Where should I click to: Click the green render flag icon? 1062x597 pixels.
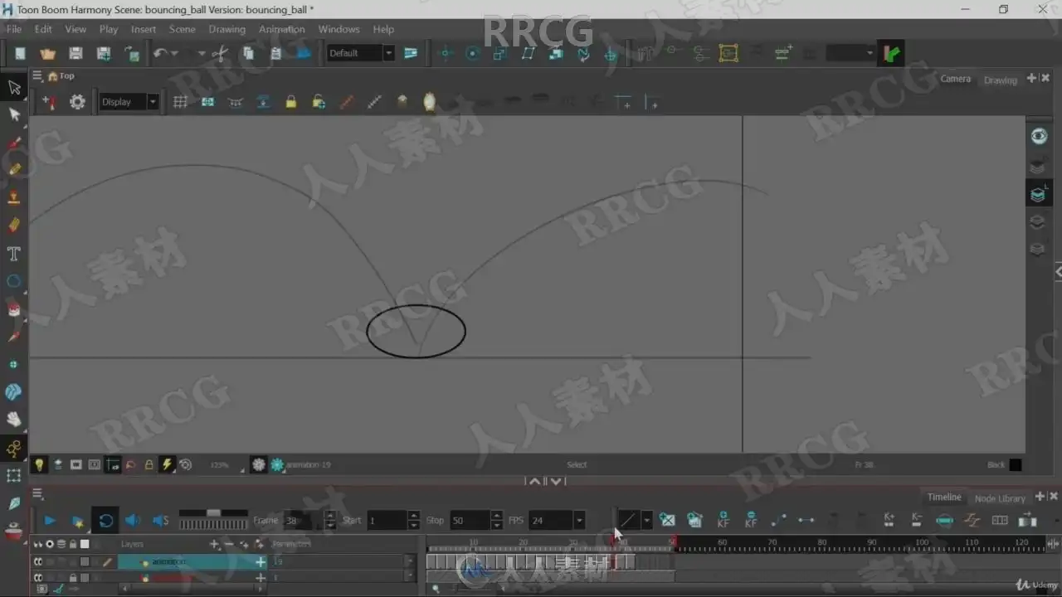(x=892, y=53)
